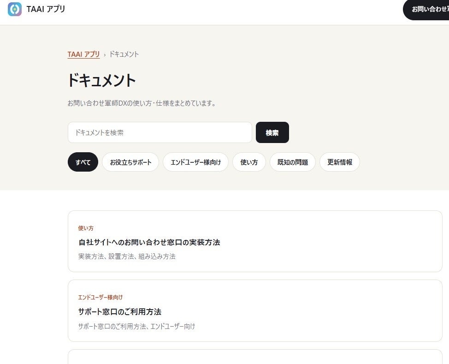Screen dimensions: 449x364
Task: Choose the 使い方 filter chip
Action: 249,162
